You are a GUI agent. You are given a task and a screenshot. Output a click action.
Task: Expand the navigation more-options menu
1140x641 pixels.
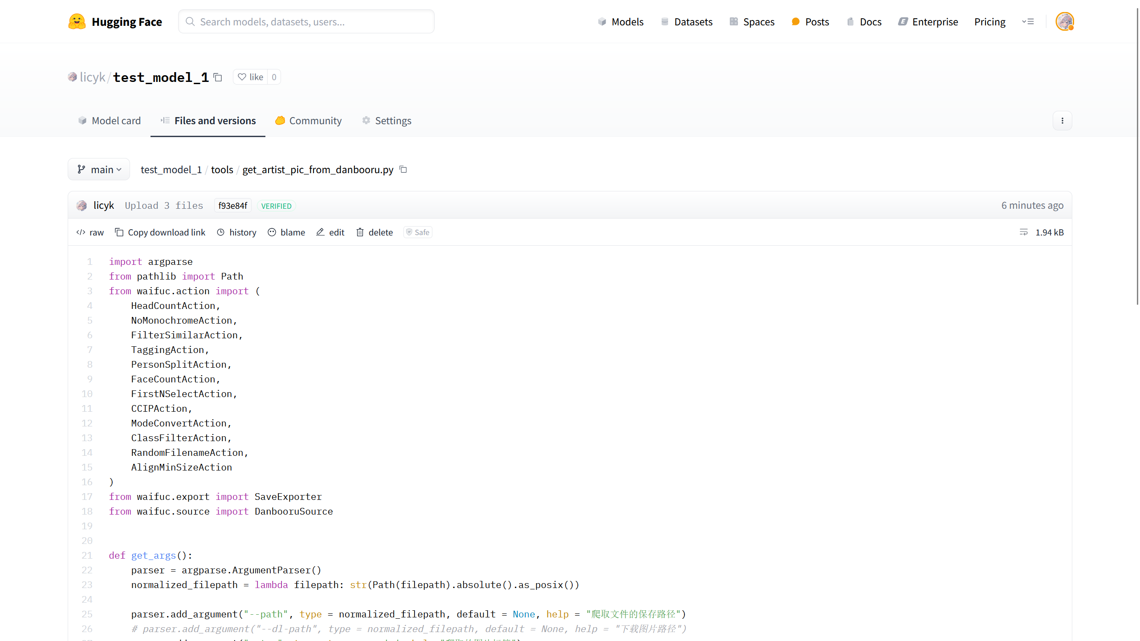[x=1028, y=22]
